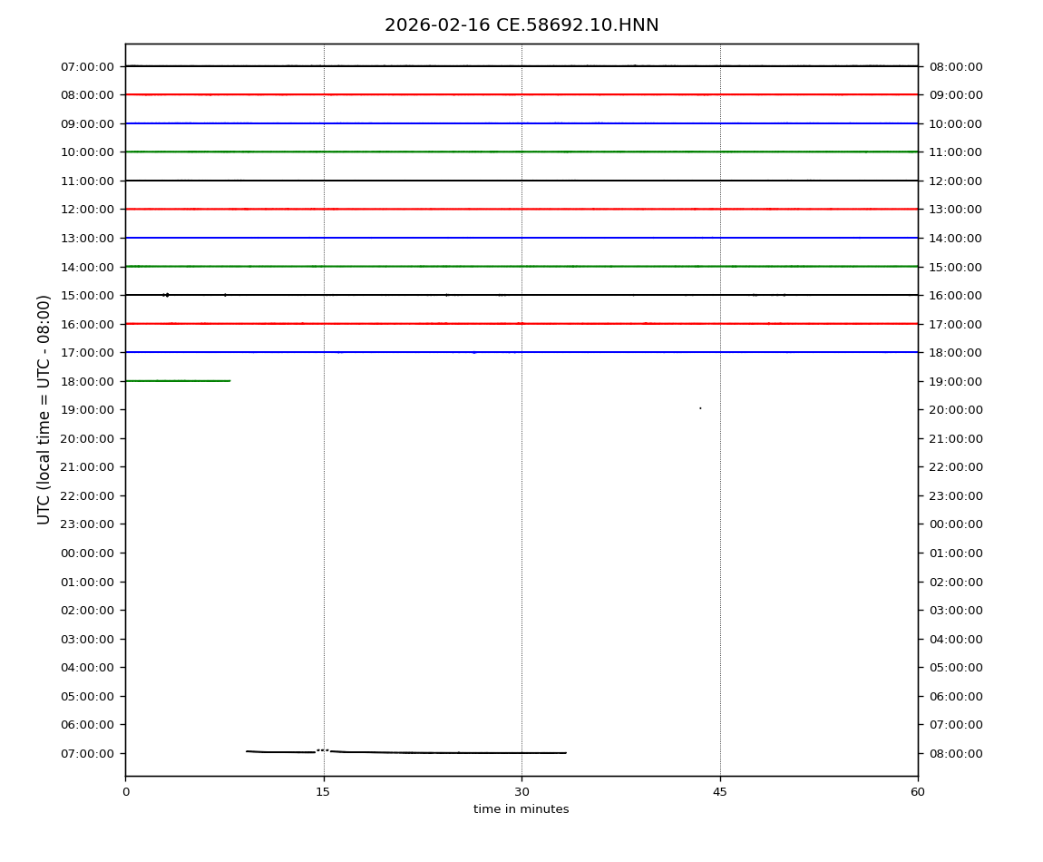Screen dimensions: 1043x862
Task: Click the isolated dot in the 19:00:00 row
Action: (700, 408)
